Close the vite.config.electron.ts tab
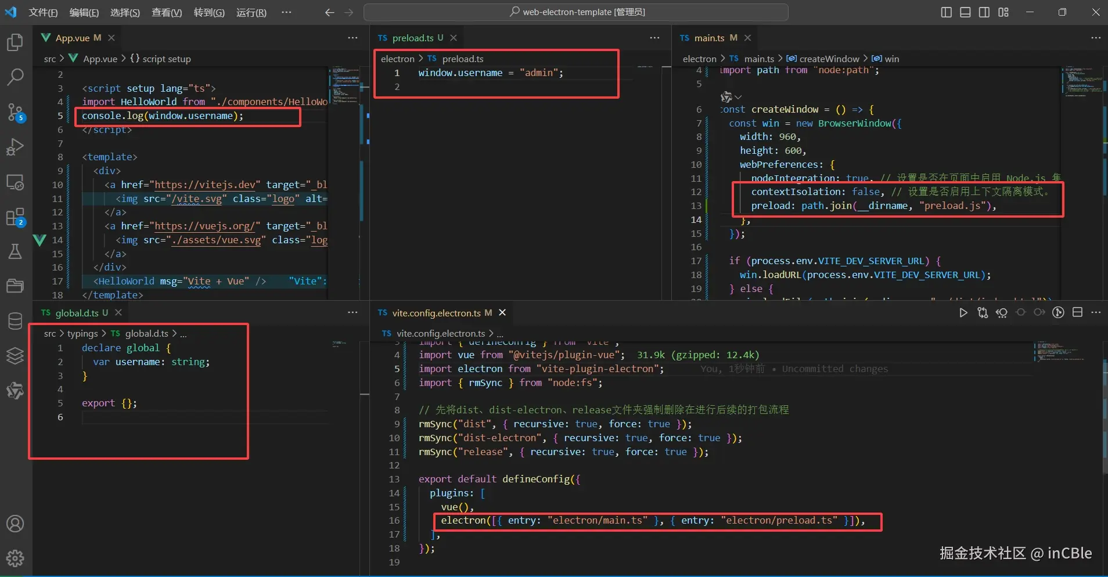The width and height of the screenshot is (1108, 577). (x=502, y=313)
